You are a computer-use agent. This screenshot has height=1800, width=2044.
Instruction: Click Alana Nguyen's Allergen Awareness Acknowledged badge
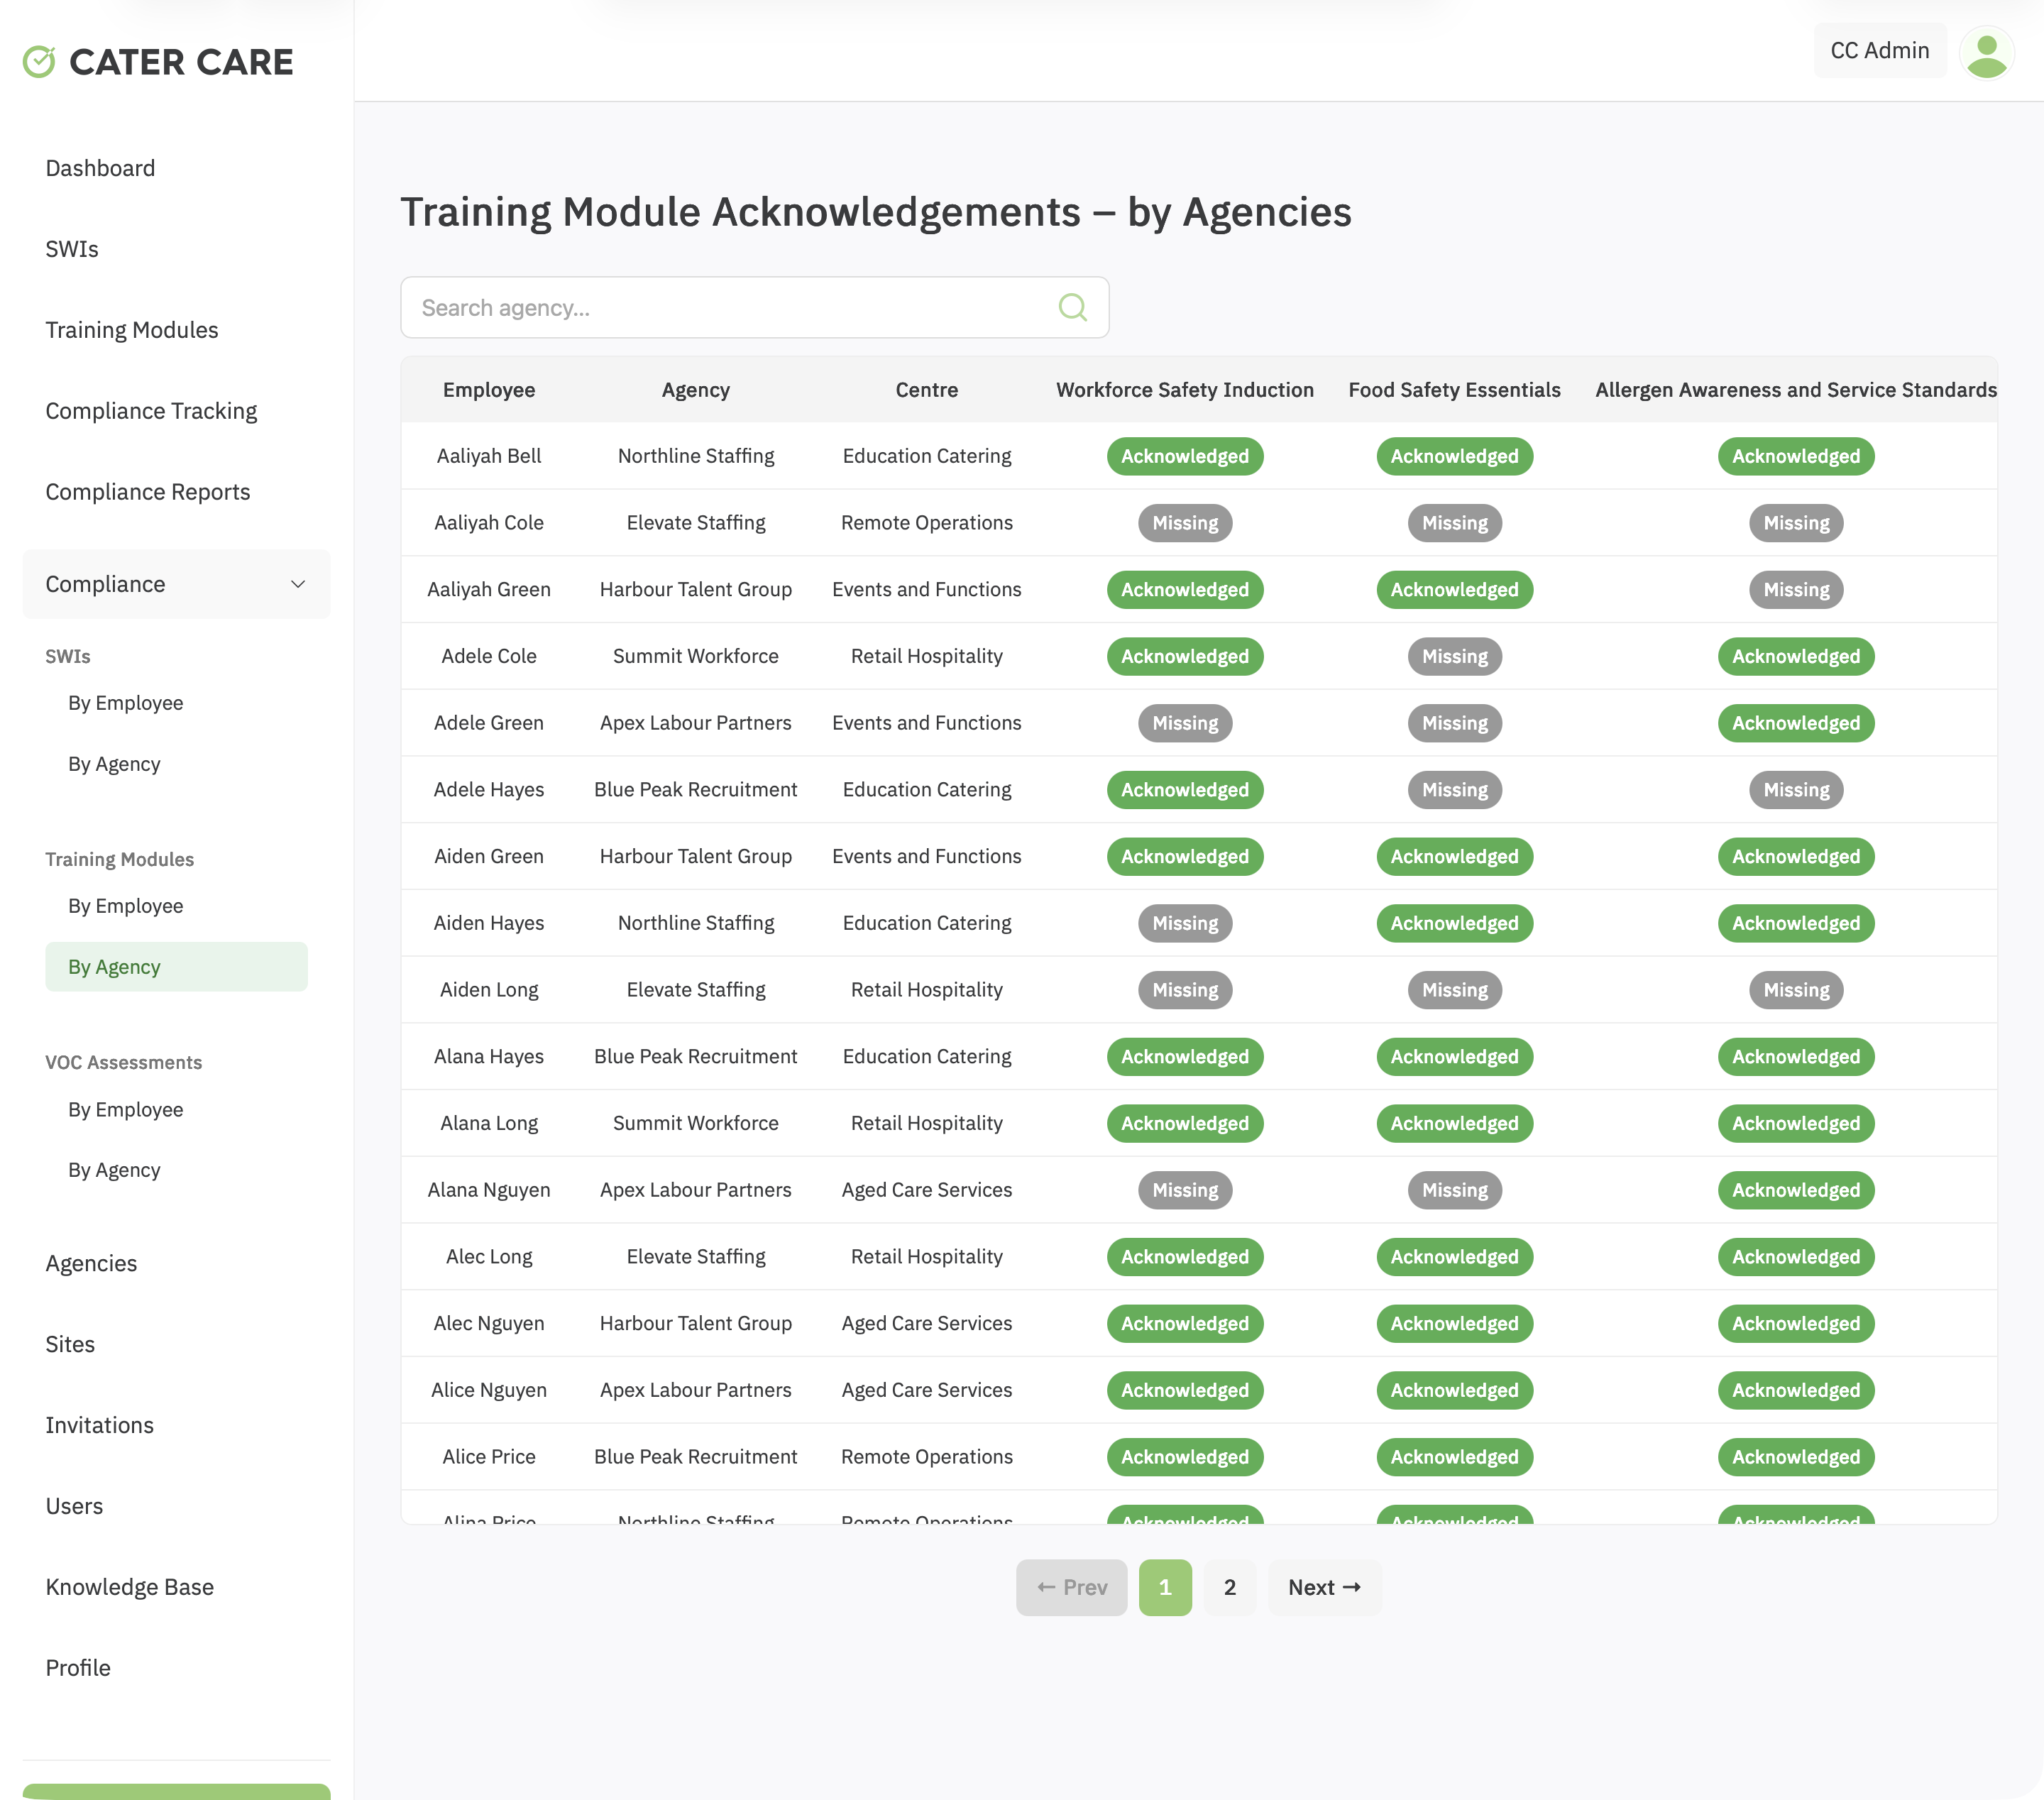click(1796, 1190)
